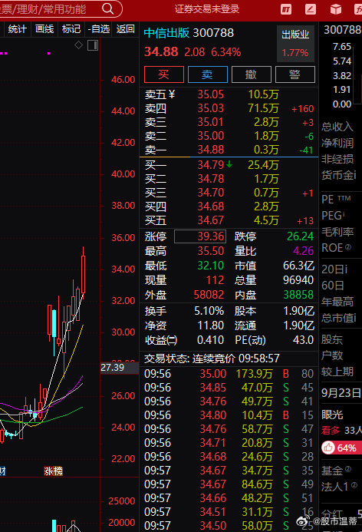Image resolution: width=362 pixels, height=532 pixels.
Task: Click the 市值 value 66.3亿
Action: coord(298,266)
